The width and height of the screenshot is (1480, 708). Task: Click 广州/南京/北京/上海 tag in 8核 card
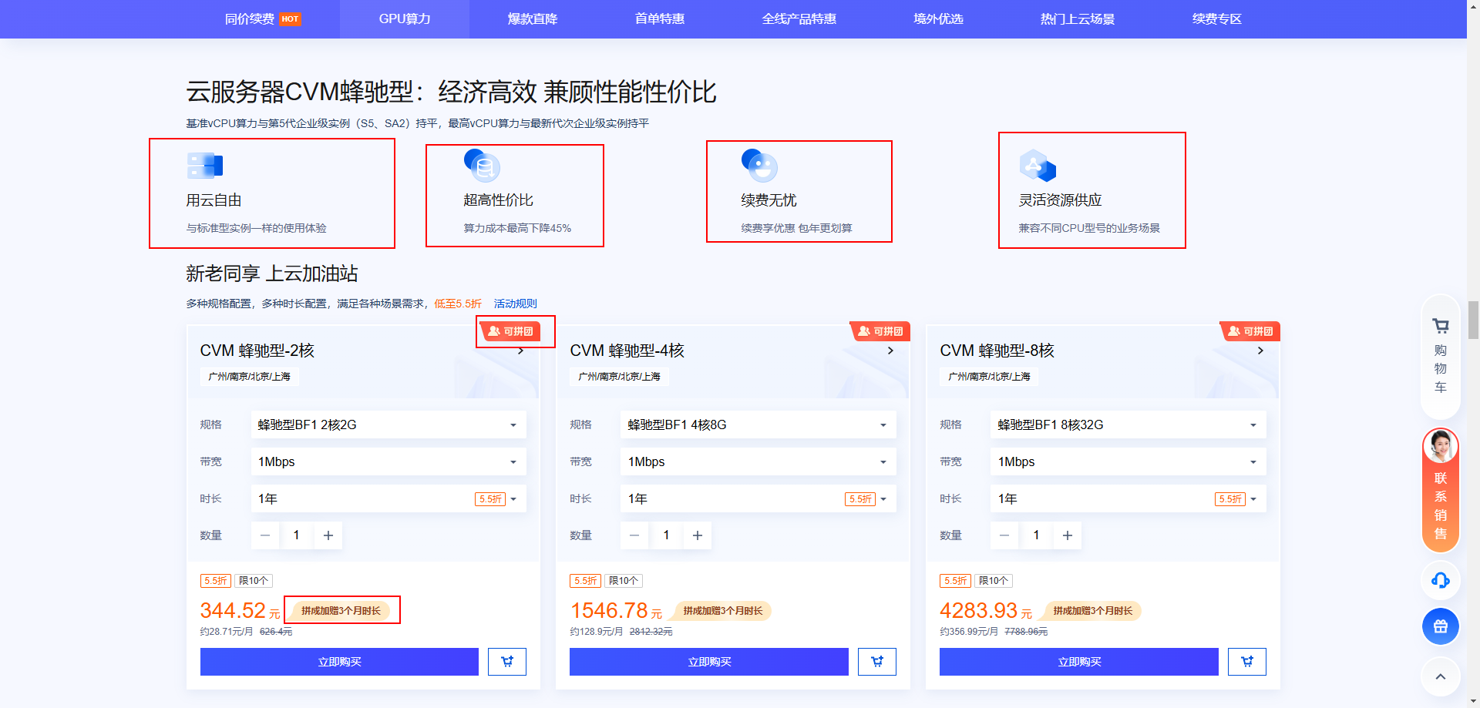coord(989,377)
